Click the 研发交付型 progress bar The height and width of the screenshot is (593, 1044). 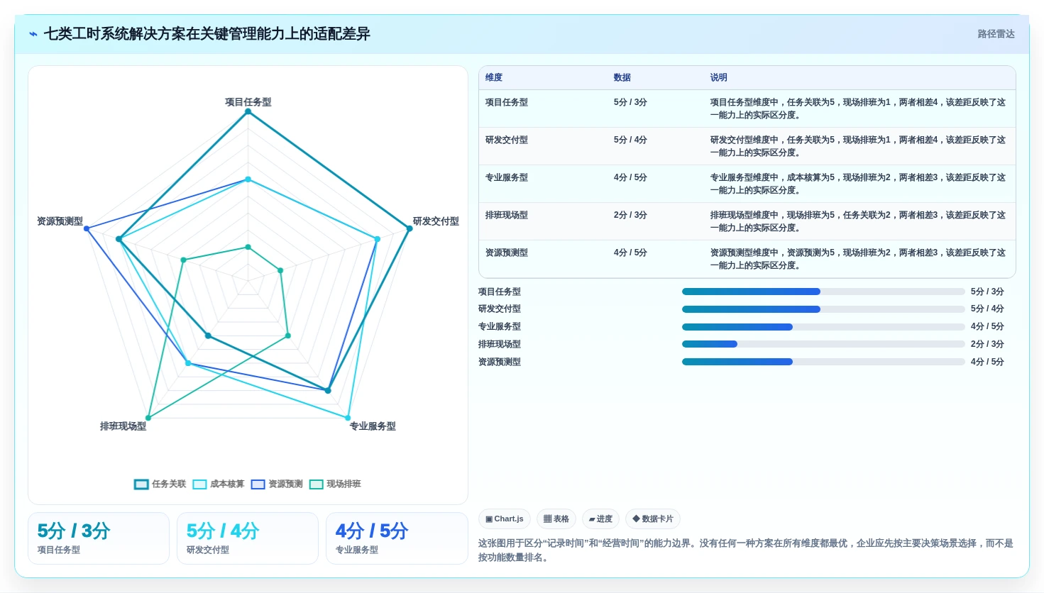(x=823, y=309)
